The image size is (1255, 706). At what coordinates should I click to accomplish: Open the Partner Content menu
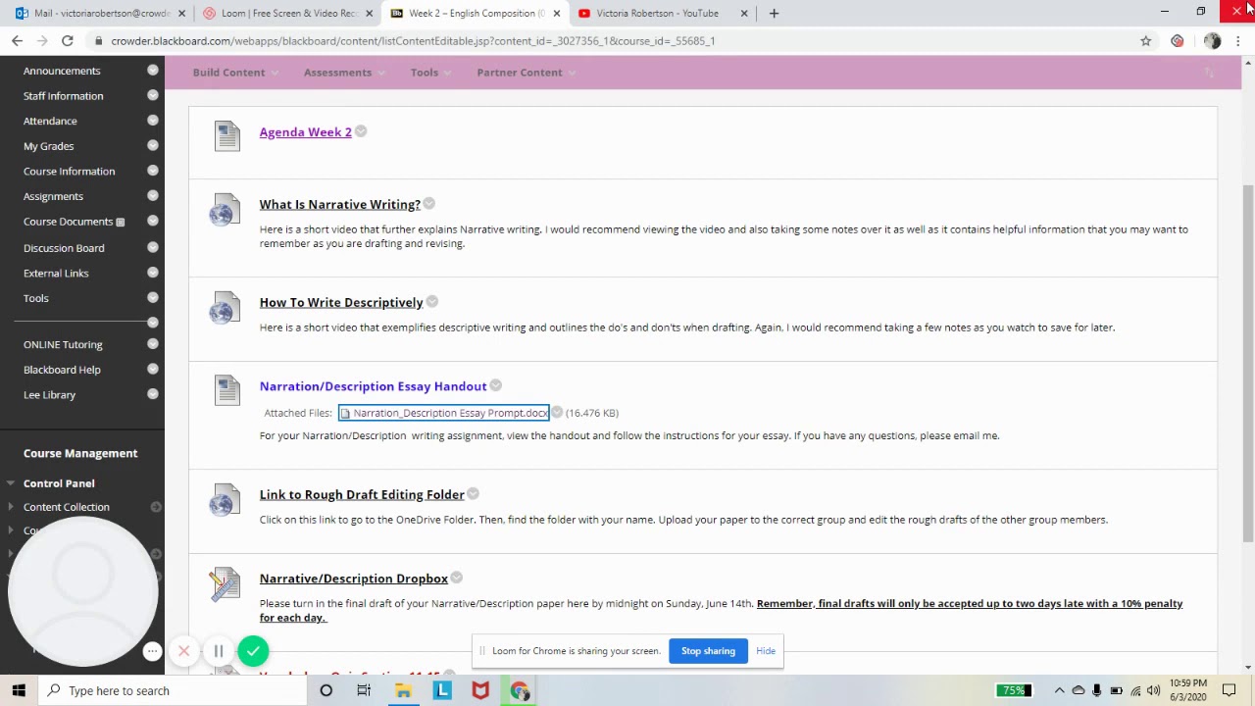[x=526, y=73]
